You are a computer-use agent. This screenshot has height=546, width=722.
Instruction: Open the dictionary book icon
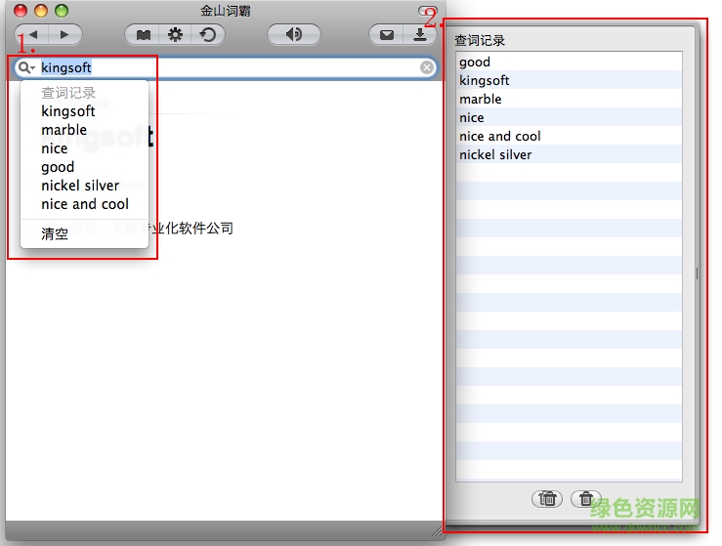pyautogui.click(x=144, y=35)
